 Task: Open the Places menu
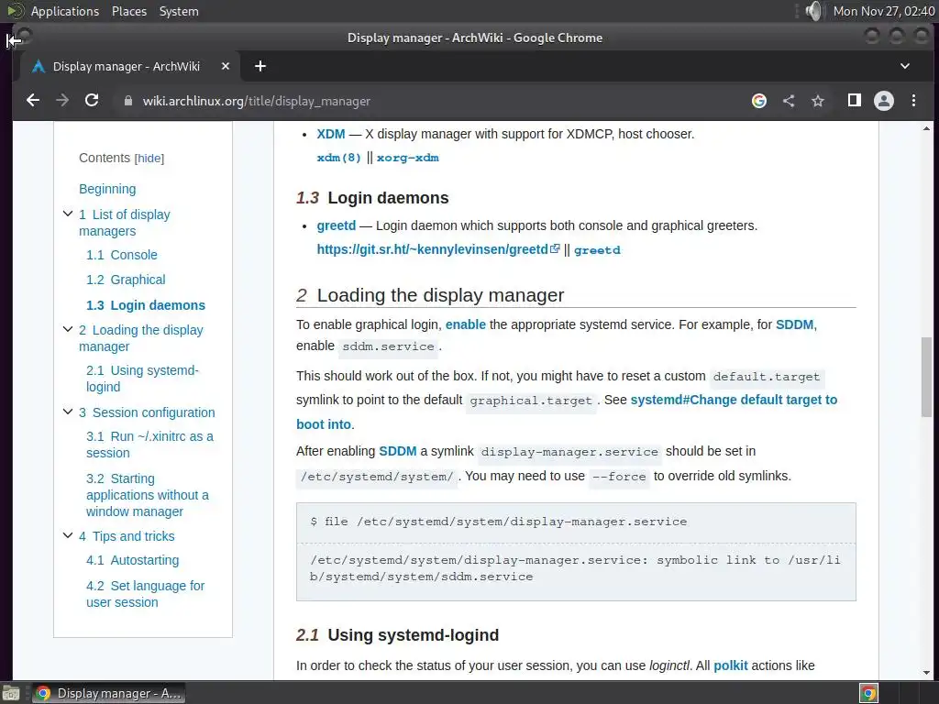(x=128, y=11)
